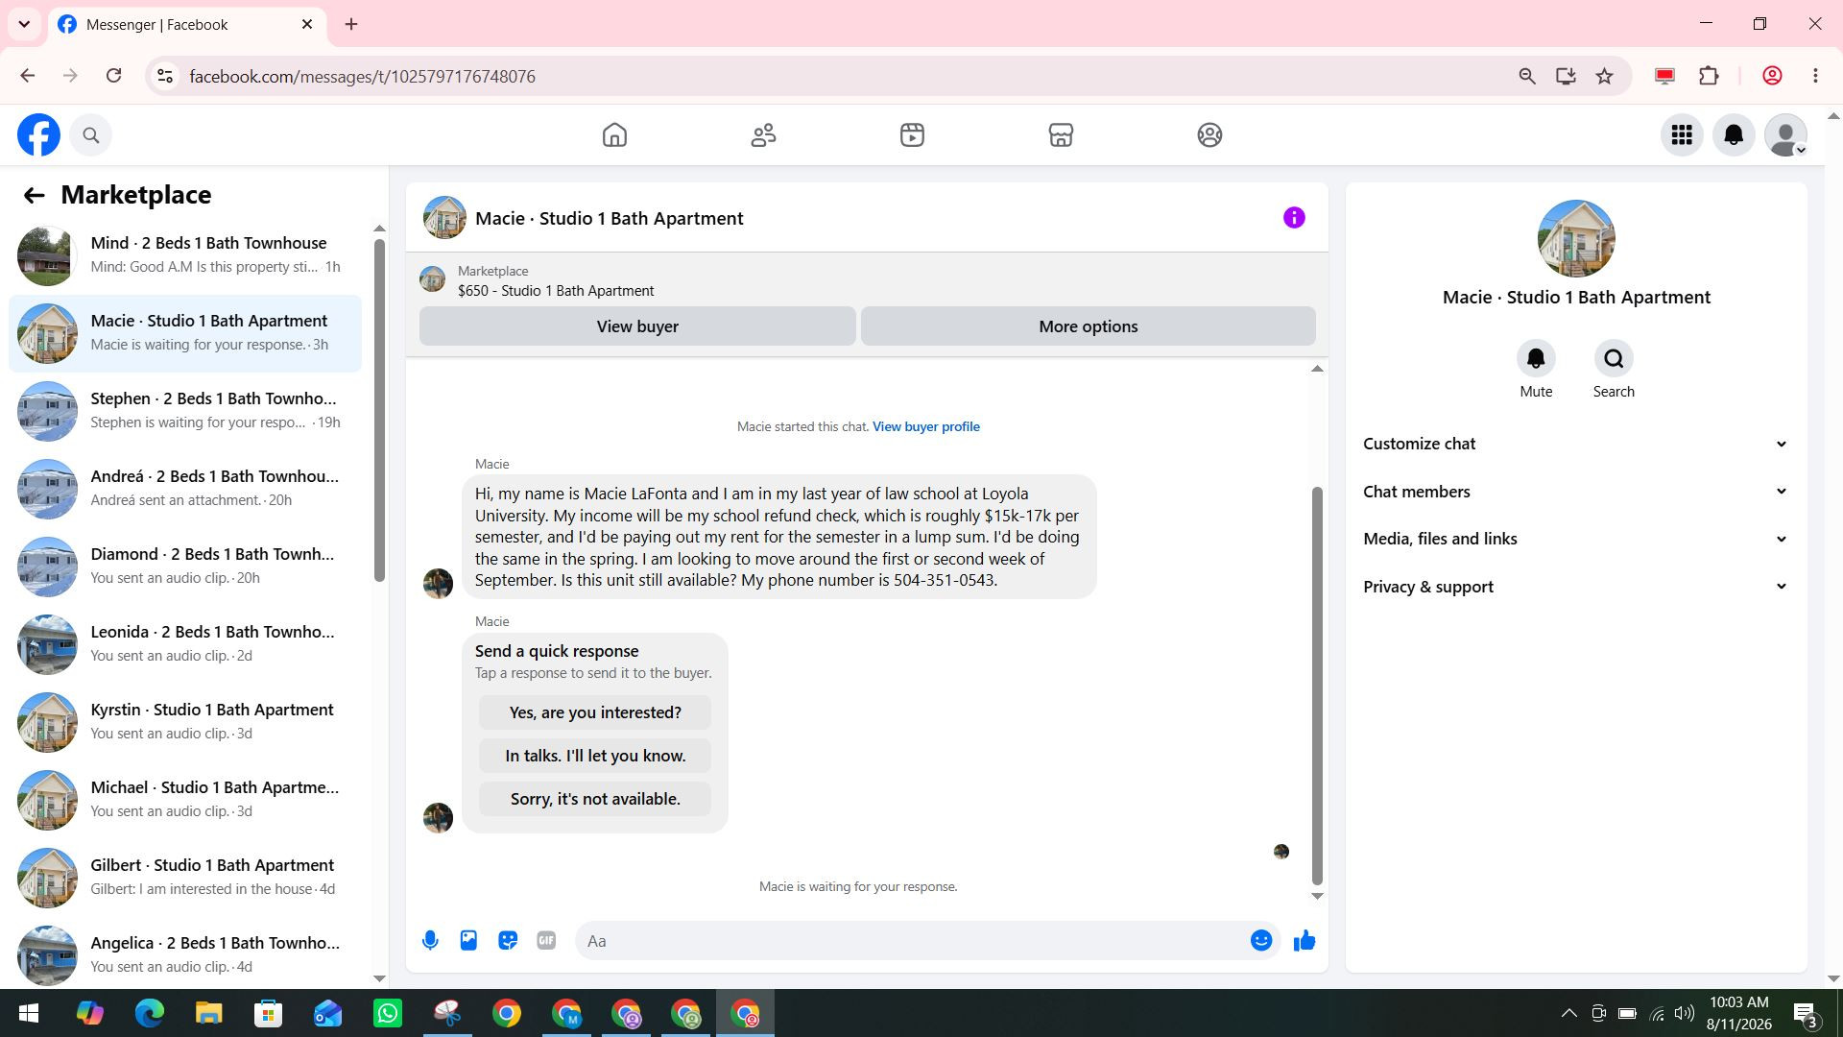Open Chrome zoom magnifier in address bar
Viewport: 1843px width, 1037px height.
(x=1527, y=77)
